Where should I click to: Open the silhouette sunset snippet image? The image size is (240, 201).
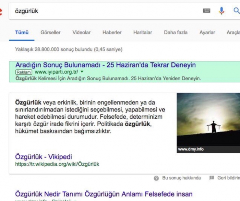[208, 122]
